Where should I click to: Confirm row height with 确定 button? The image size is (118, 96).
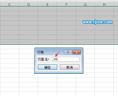(x=48, y=67)
